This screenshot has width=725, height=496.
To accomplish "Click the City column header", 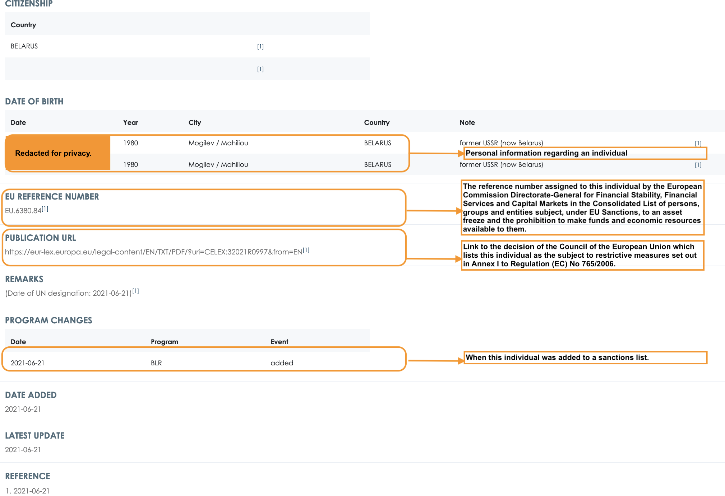I will (x=195, y=122).
